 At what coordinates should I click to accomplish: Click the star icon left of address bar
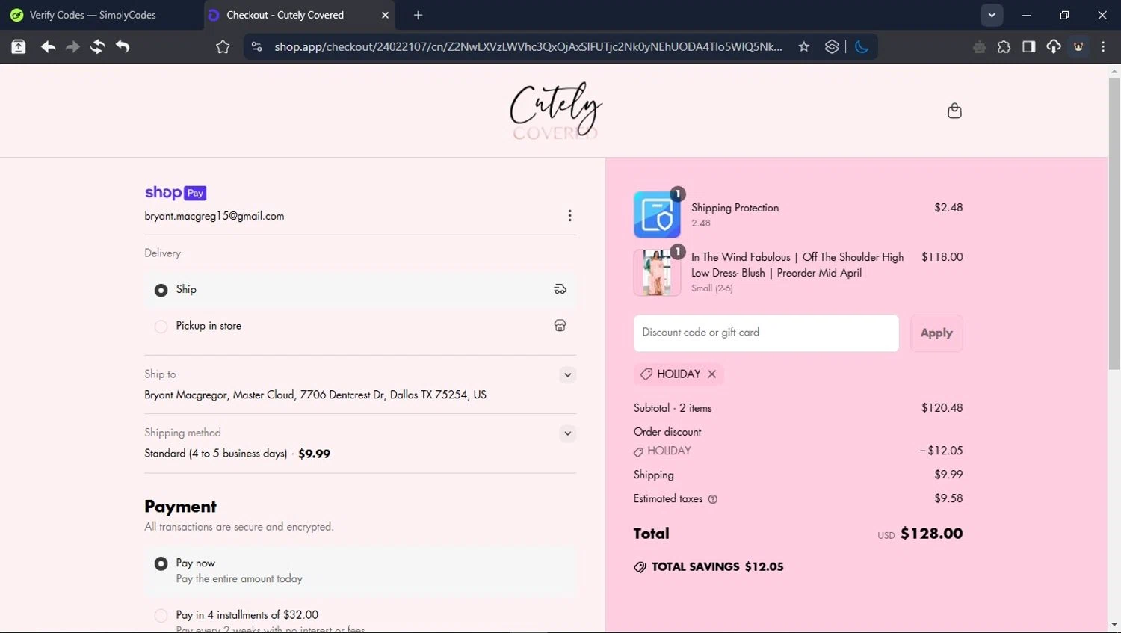click(223, 46)
